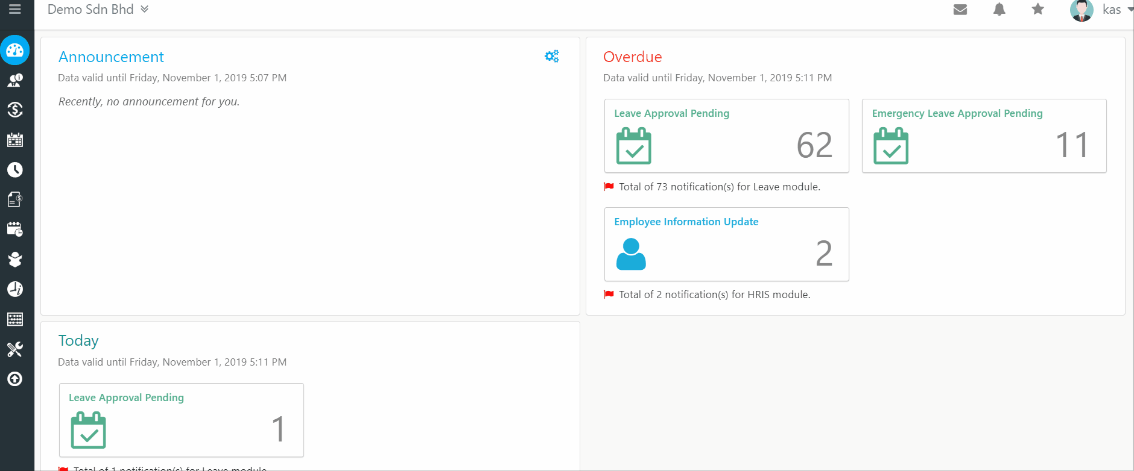This screenshot has height=471, width=1134.
Task: Open Emergency Leave Approval Pending link
Action: 957,113
